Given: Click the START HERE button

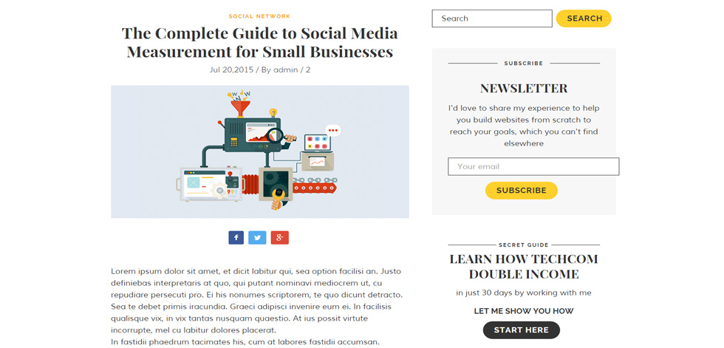Looking at the screenshot, I should point(522,330).
